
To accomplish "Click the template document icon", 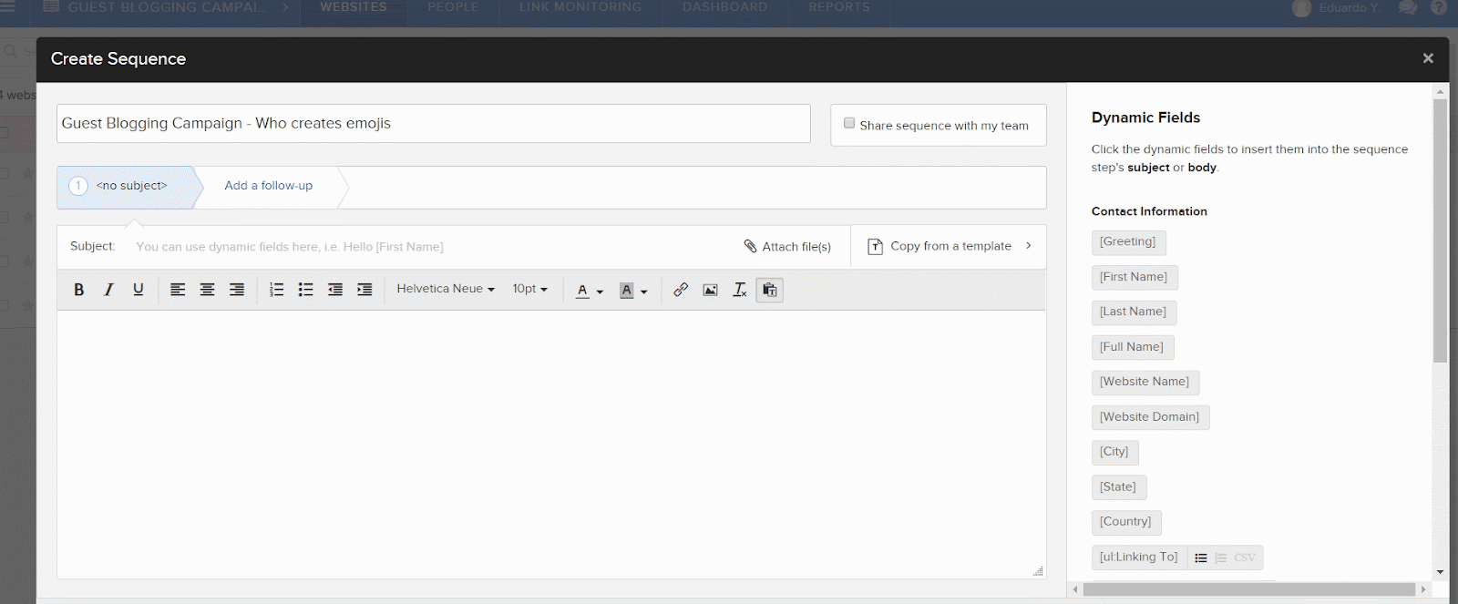I will [x=875, y=246].
